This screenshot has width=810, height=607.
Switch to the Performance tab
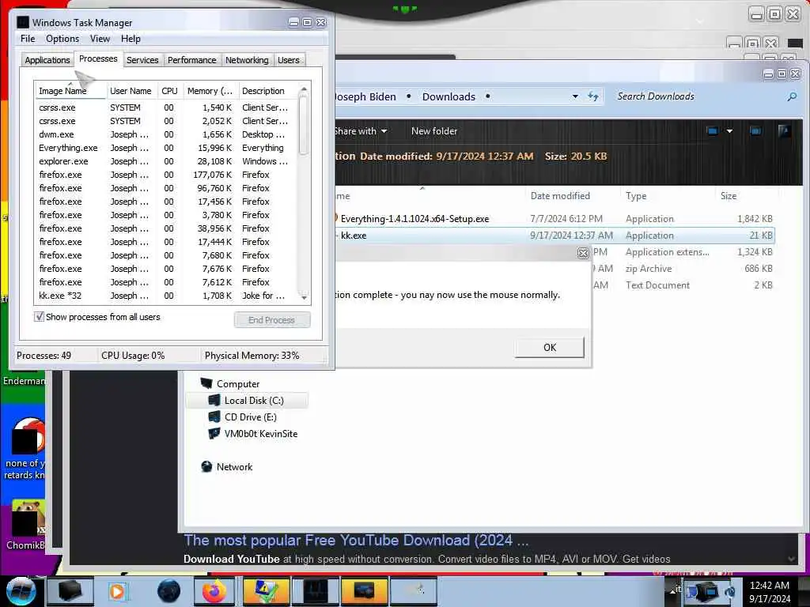(x=192, y=60)
